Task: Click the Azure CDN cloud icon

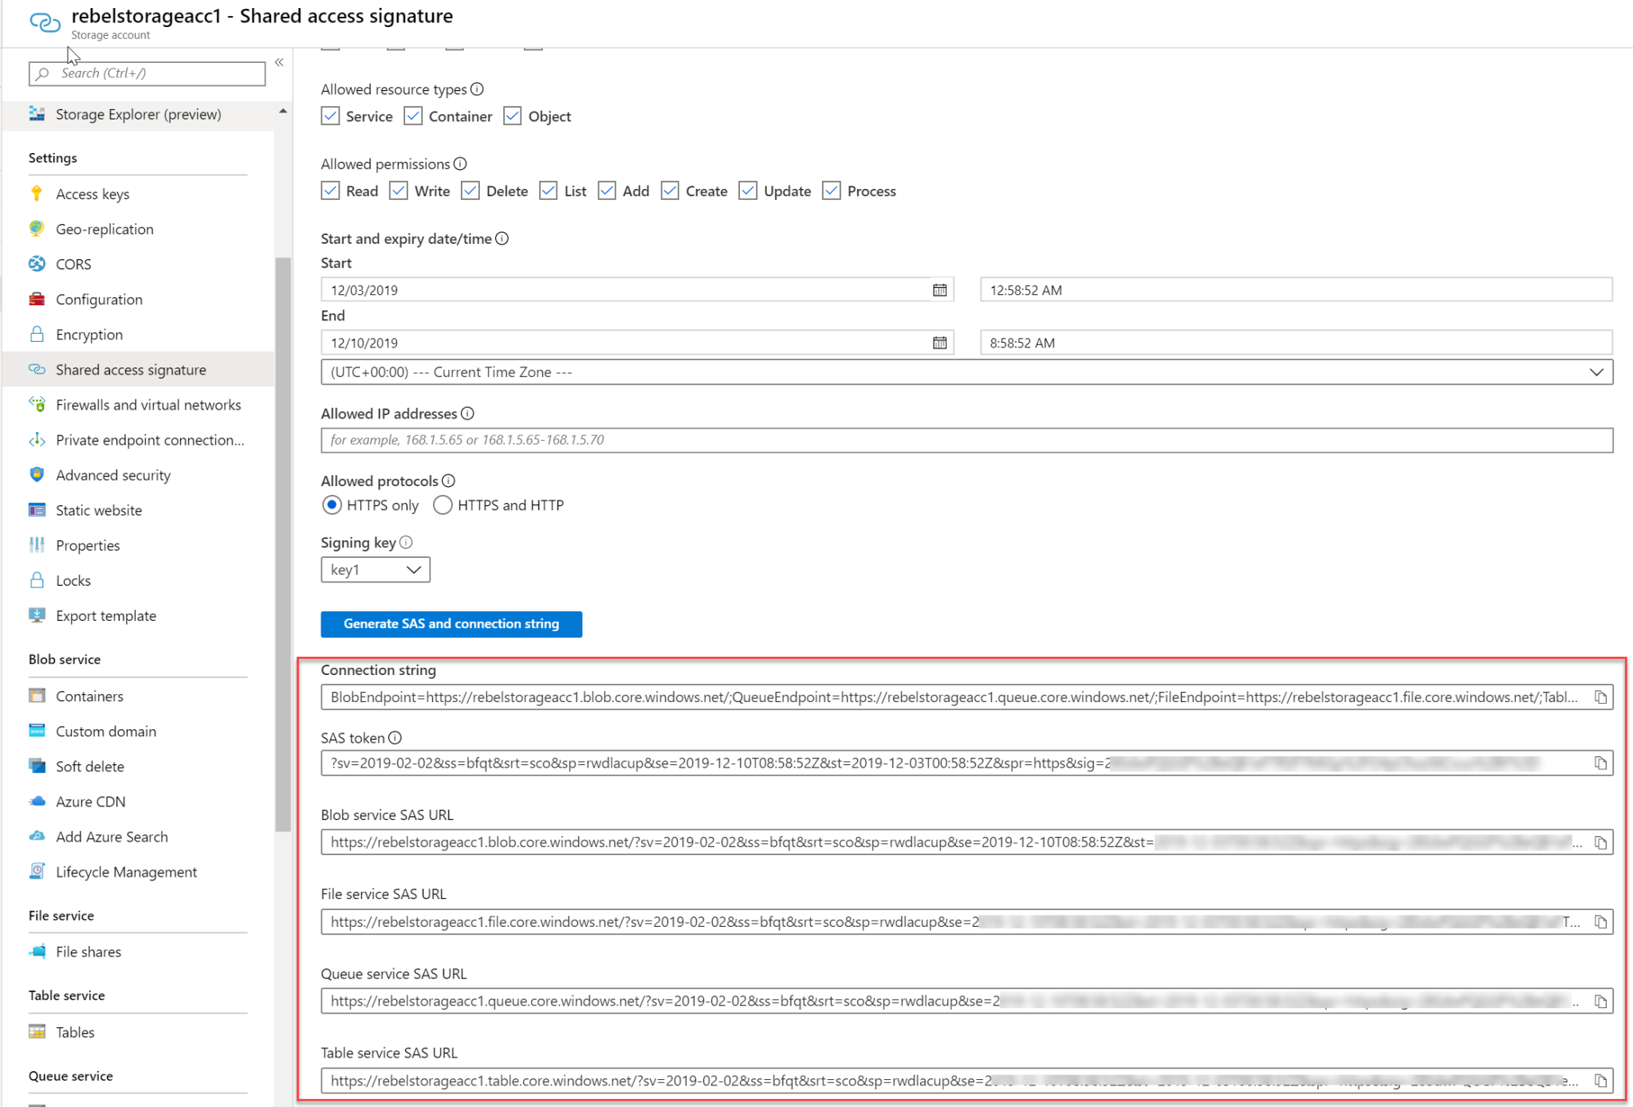Action: pos(37,801)
